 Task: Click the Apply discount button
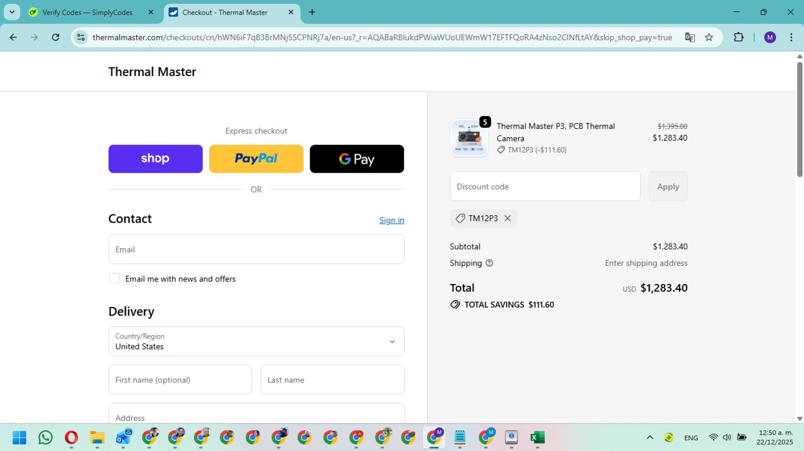coord(668,186)
